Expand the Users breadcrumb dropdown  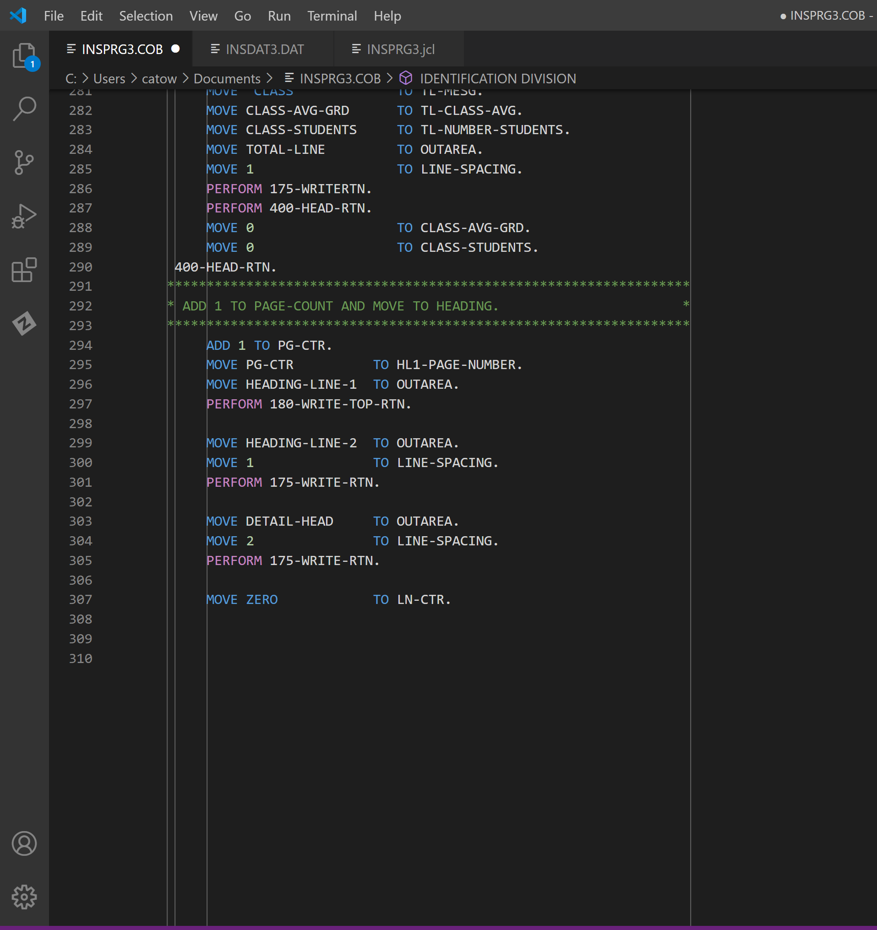109,78
